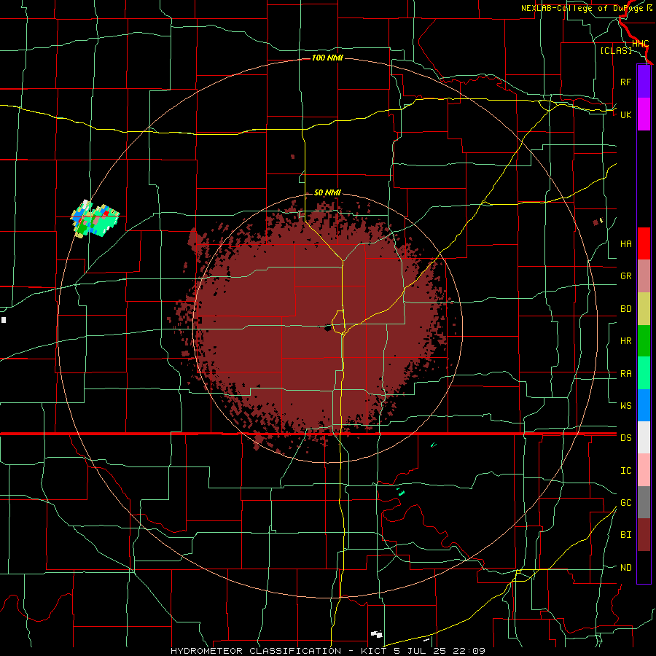Image resolution: width=656 pixels, height=656 pixels.
Task: Click the Hydrometeor Classification title caption
Action: pos(328,651)
